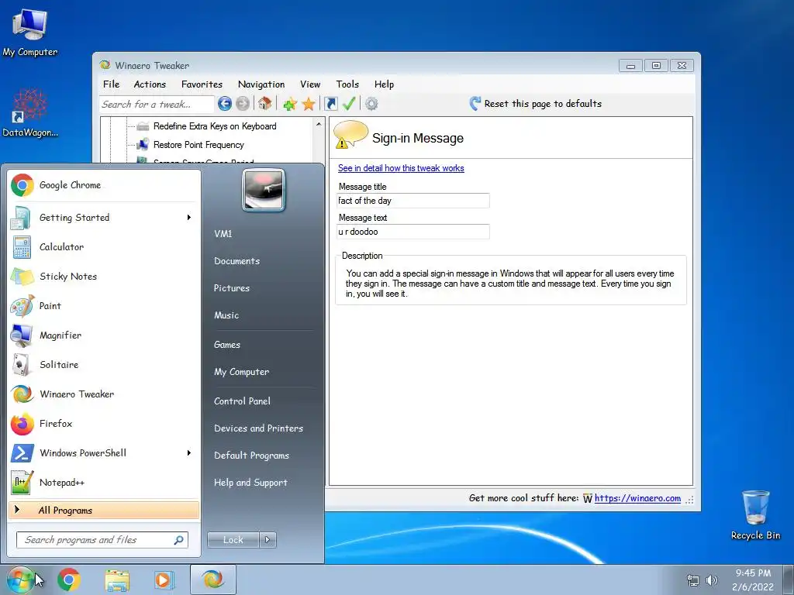The image size is (794, 595).
Task: Click the tree scrollbar up arrow
Action: pyautogui.click(x=319, y=124)
